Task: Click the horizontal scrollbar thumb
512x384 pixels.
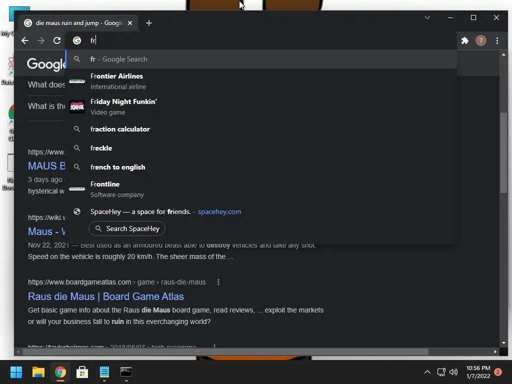Action: point(225,351)
